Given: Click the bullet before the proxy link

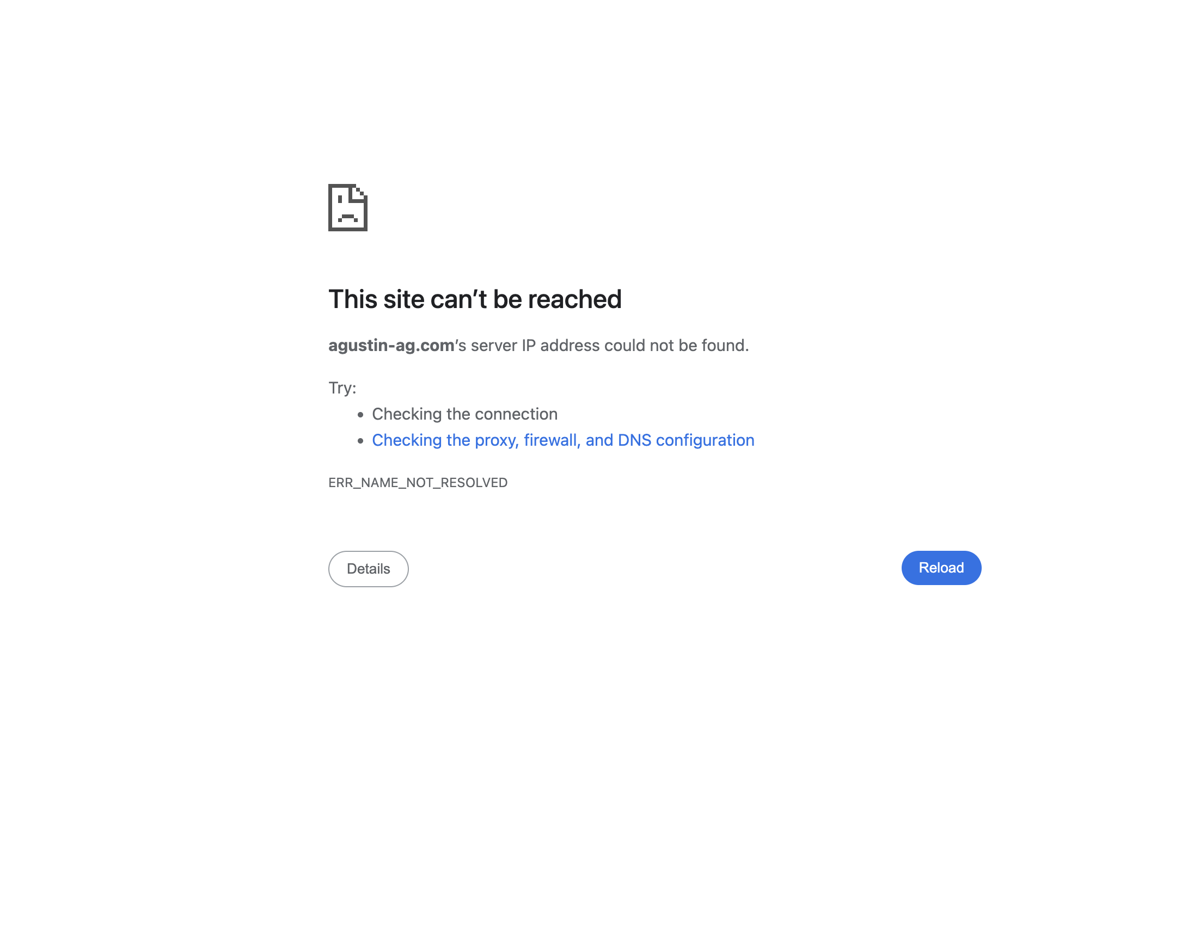Looking at the screenshot, I should [360, 441].
